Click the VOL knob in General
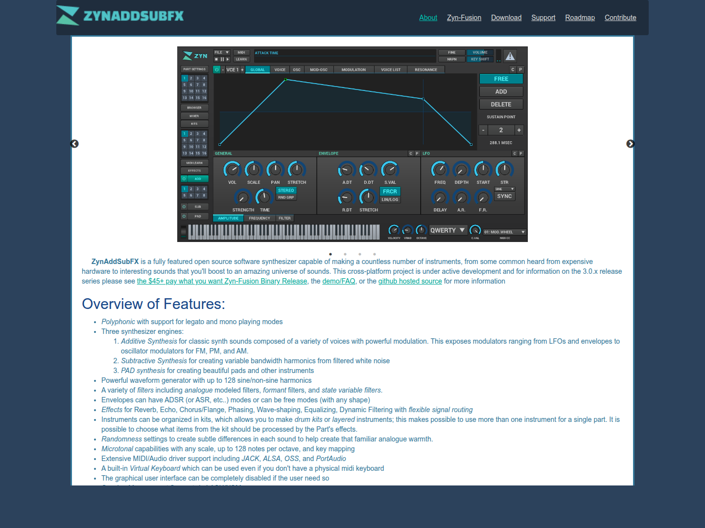 coord(232,170)
